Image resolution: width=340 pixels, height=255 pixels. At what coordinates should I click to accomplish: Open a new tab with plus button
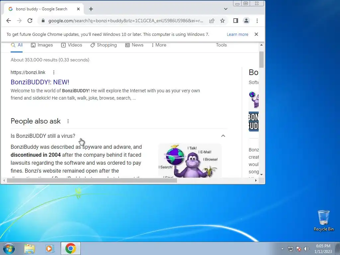coord(91,9)
